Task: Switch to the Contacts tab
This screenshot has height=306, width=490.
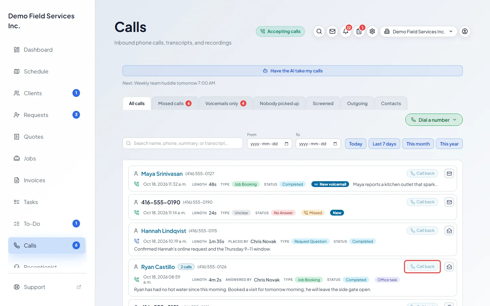Action: [x=391, y=103]
